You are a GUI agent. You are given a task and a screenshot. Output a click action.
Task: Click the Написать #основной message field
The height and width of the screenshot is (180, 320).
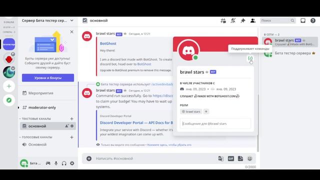[155, 158]
